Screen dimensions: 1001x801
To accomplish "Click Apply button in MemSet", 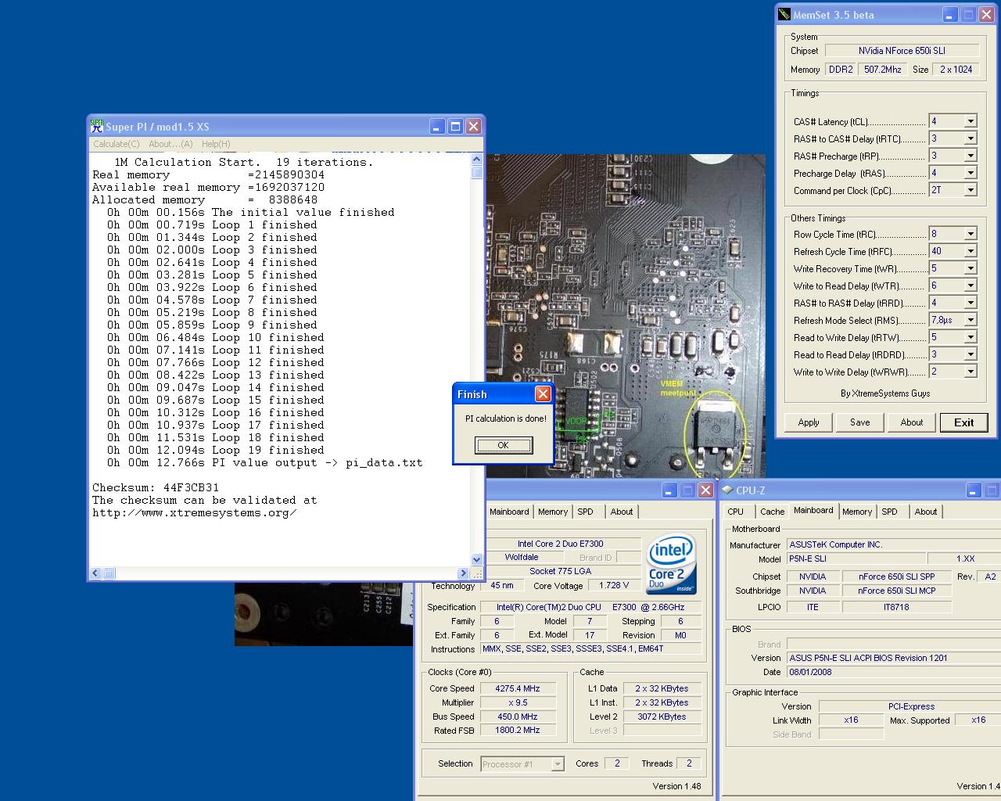I will [809, 422].
